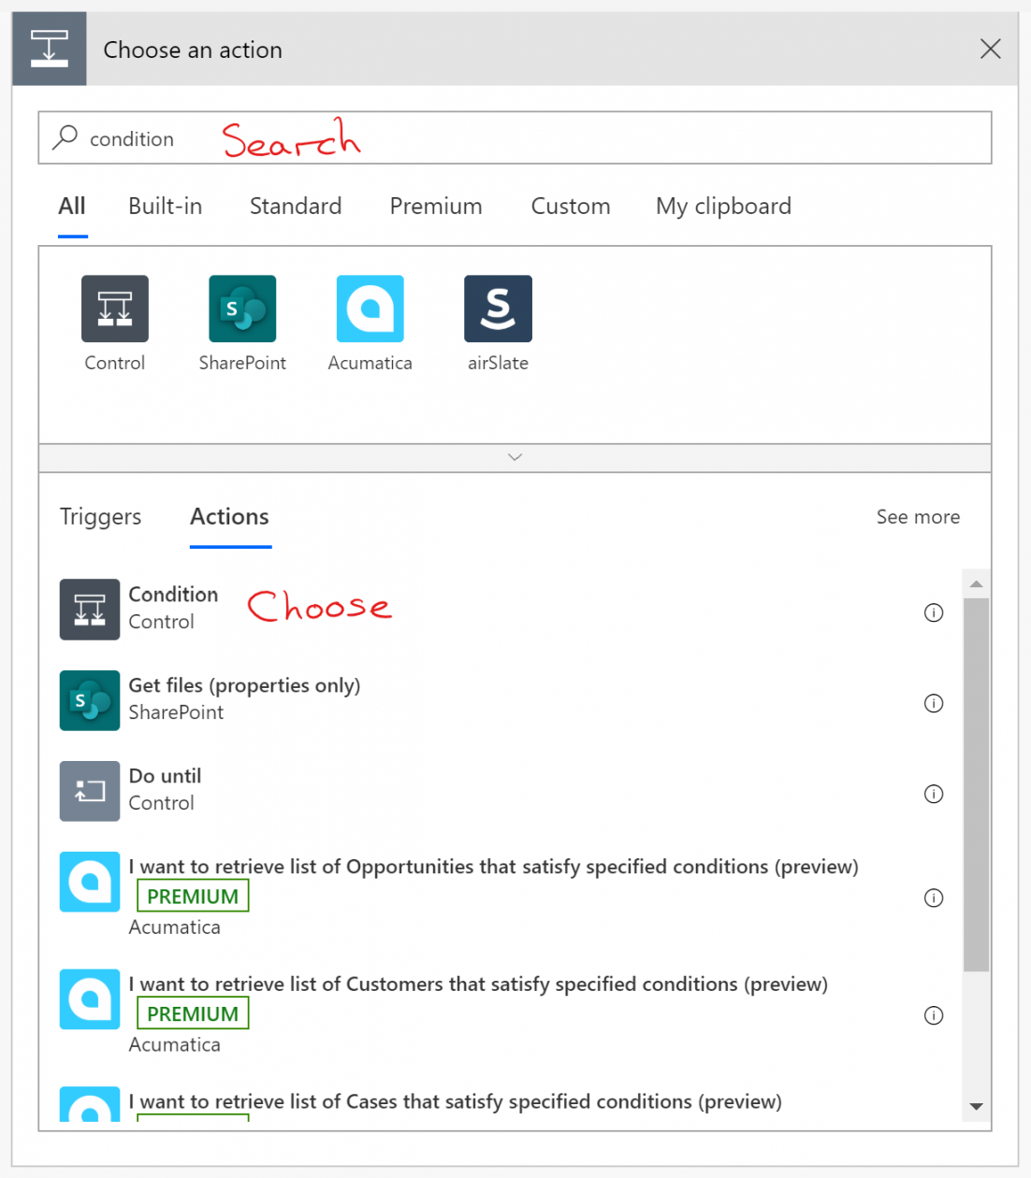The image size is (1031, 1178).
Task: Show info for Opportunities action
Action: click(934, 898)
